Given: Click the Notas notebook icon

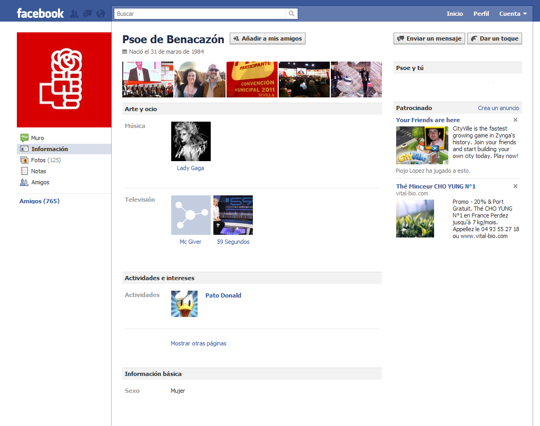Looking at the screenshot, I should point(24,171).
